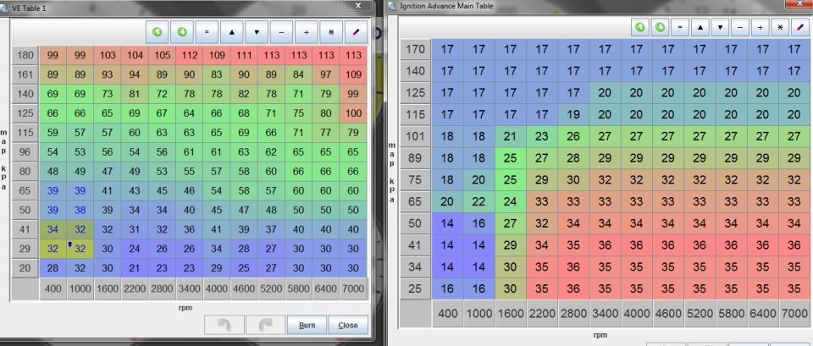Click the 170 MAP bin in Ignition Advance table
The image size is (813, 346).
click(x=415, y=50)
